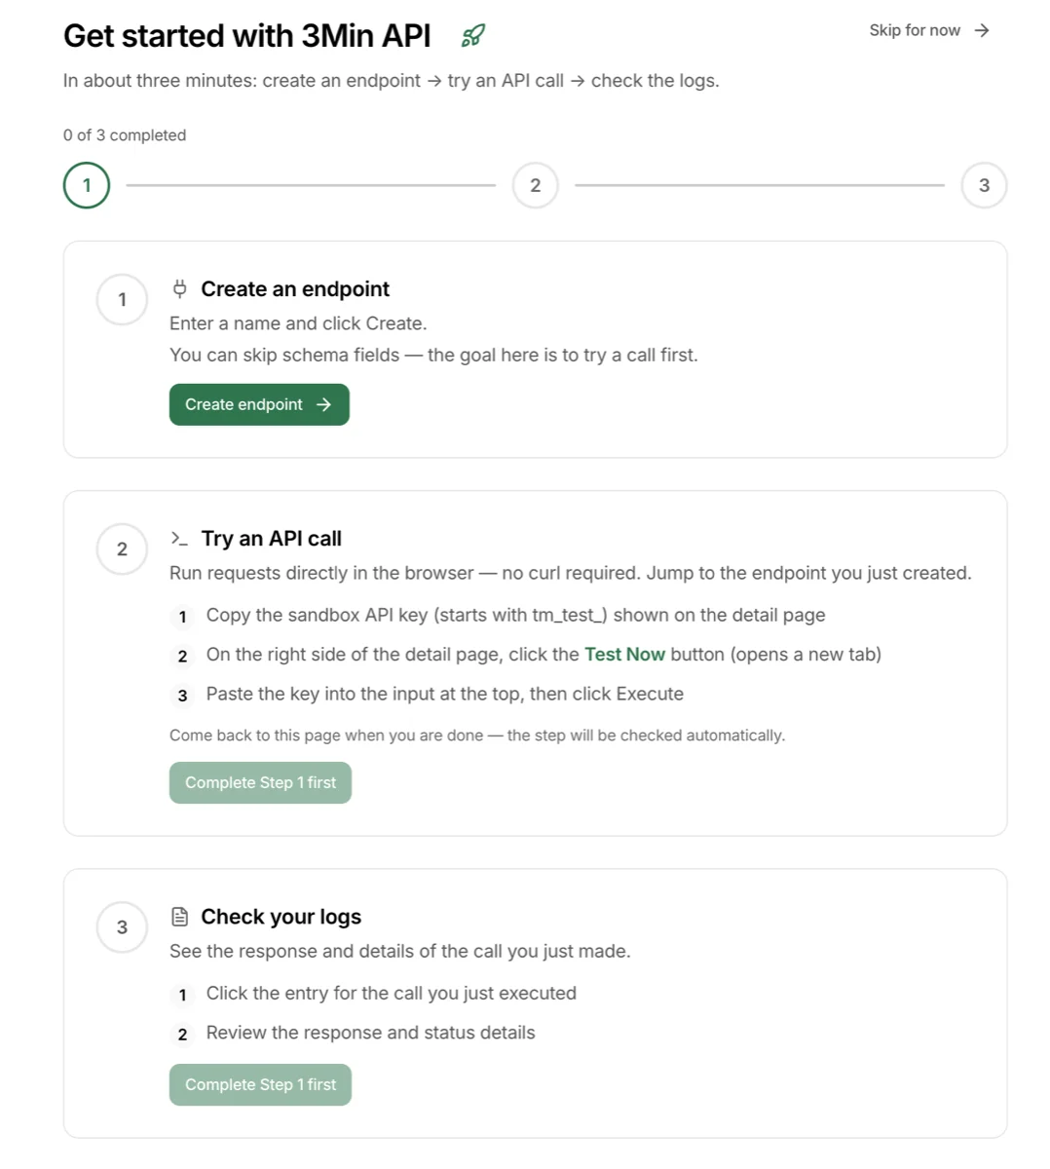Viewport: 1050px width, 1169px height.
Task: Click the rocket icon beside the page title
Action: point(473,34)
